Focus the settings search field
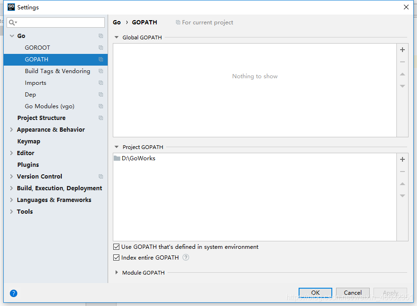Screen dimensions: 417x306 (56, 22)
